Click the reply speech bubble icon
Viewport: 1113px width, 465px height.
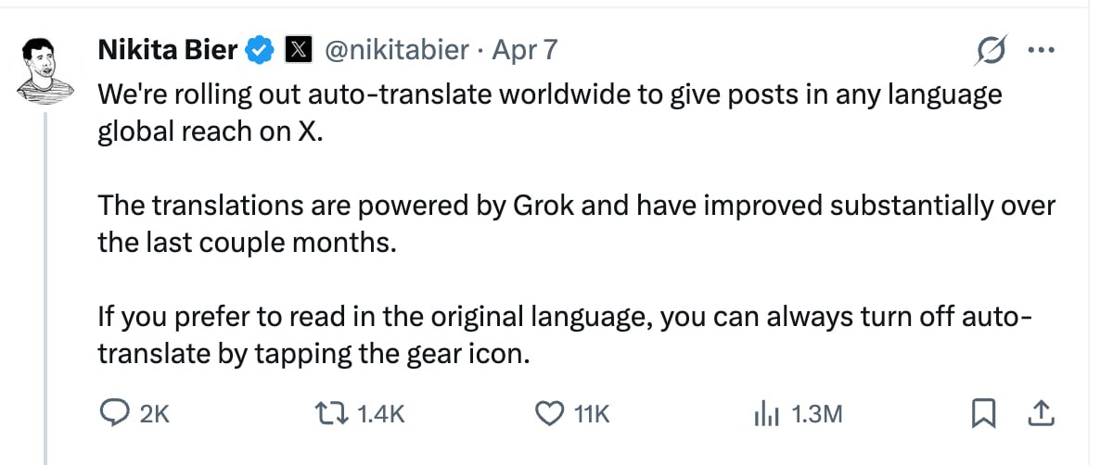[114, 413]
